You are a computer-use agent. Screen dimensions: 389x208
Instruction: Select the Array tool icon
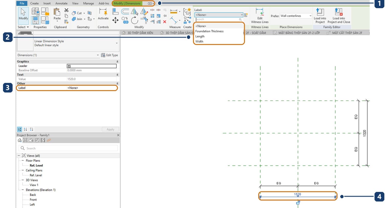tap(152, 16)
